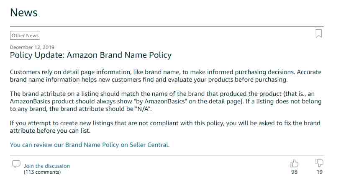Click the paragraph starting "Customers rely on detail"
The width and height of the screenshot is (341, 180).
pos(166,76)
